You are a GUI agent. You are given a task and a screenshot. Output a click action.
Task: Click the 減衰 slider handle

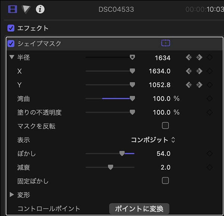coord(111,167)
